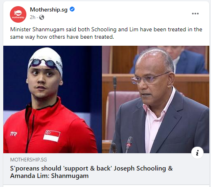Open the "S'poreans should 'support & back'" headline

tap(91, 168)
